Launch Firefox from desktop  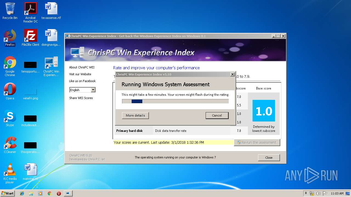pyautogui.click(x=10, y=38)
